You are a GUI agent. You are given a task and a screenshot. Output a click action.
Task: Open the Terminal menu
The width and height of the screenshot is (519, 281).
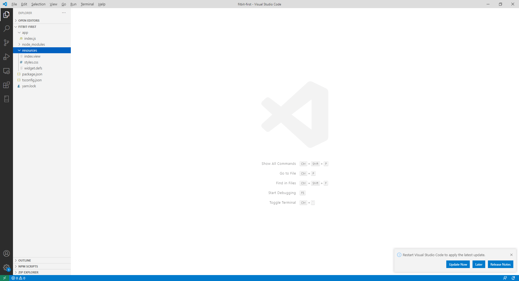(87, 4)
